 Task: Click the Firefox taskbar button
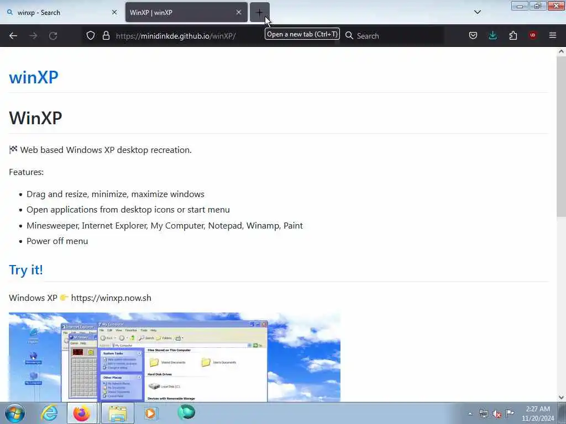tap(82, 413)
